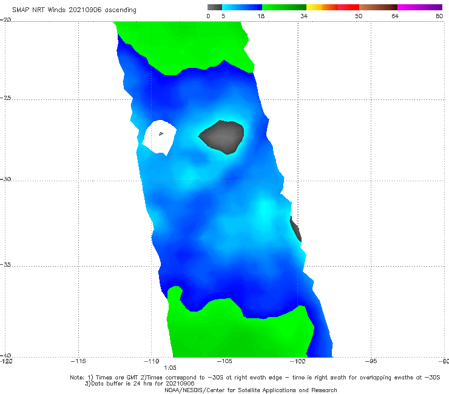Screen dimensions: 449x394
Task: Click the title 'SMAP NRT Winds 20210906 ascending'
Action: [x=74, y=10]
